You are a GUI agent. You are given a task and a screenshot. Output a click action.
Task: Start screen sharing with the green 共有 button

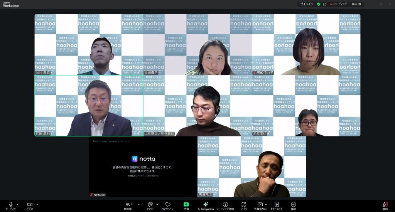tap(186, 205)
